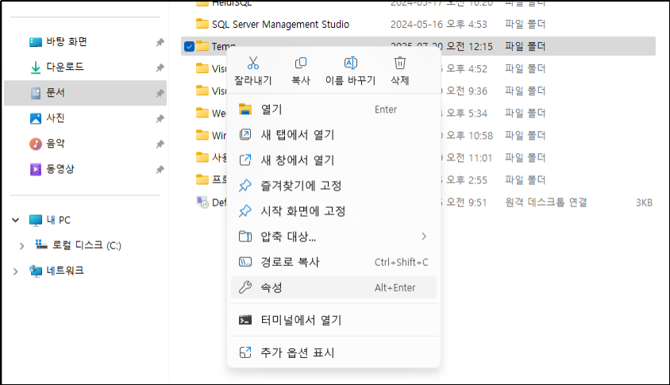Open 바탕 화면 in the sidebar

[85, 42]
